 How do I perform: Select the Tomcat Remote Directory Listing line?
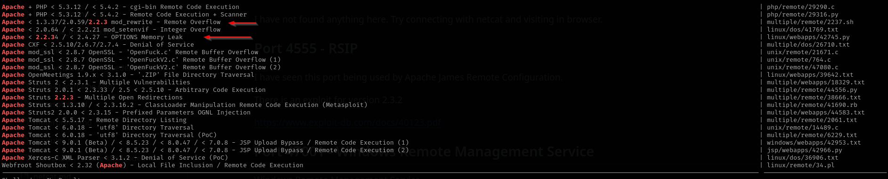point(94,120)
